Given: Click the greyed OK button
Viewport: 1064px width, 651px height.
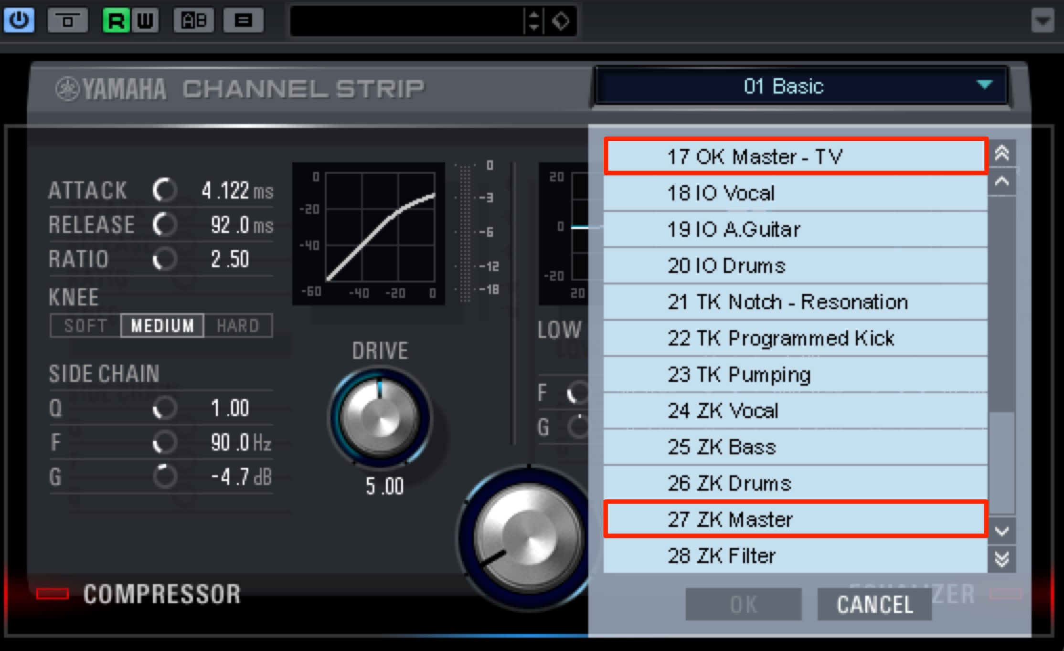Looking at the screenshot, I should point(744,604).
